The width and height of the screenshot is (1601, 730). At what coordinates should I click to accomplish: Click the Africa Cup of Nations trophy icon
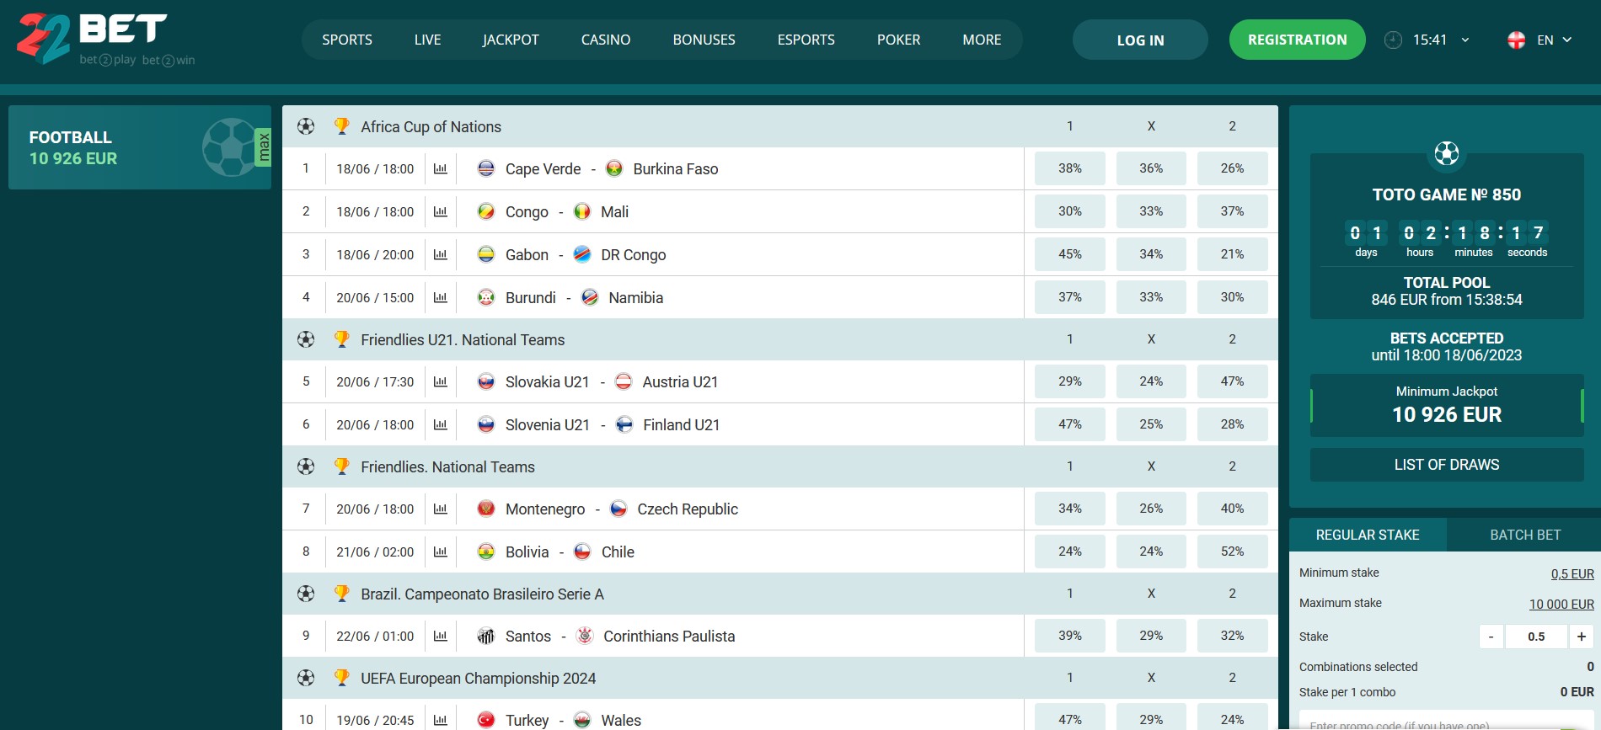[x=341, y=125]
